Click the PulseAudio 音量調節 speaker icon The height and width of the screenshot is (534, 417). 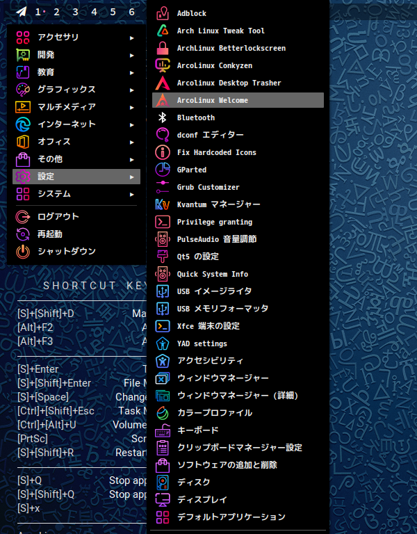pyautogui.click(x=163, y=239)
